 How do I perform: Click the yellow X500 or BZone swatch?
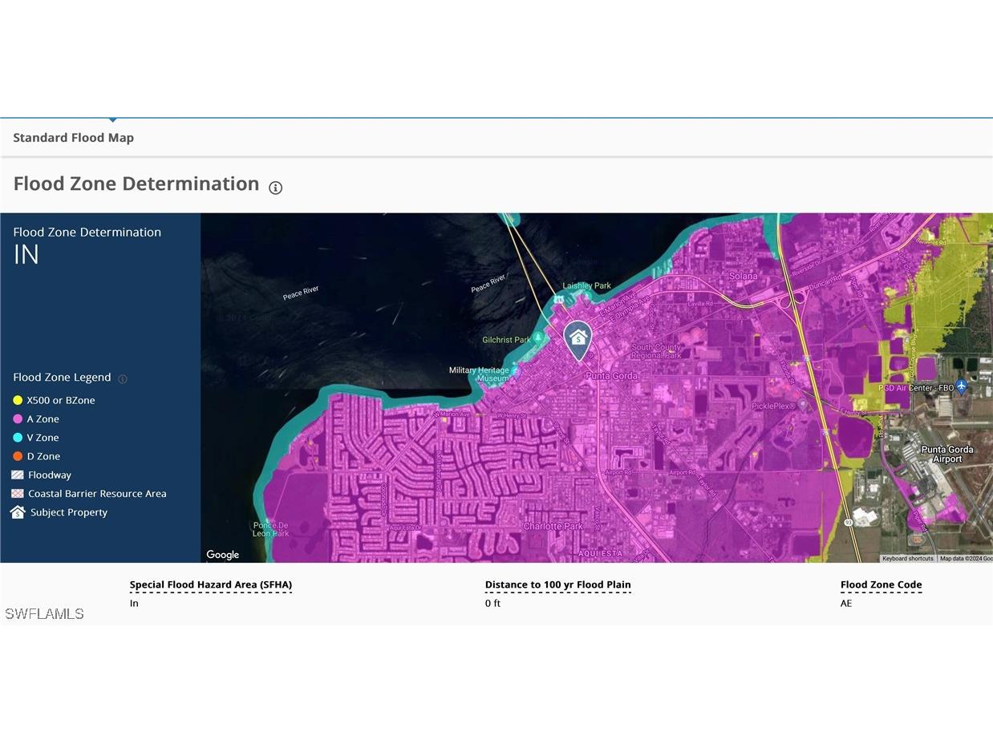coord(18,400)
